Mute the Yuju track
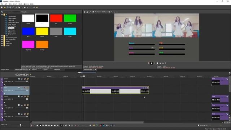This screenshot has height=130, width=231. coord(25,105)
